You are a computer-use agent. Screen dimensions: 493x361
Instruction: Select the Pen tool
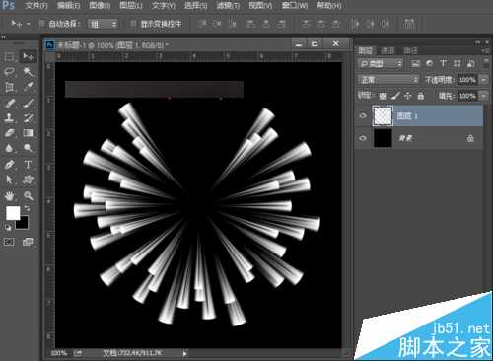pyautogui.click(x=9, y=164)
